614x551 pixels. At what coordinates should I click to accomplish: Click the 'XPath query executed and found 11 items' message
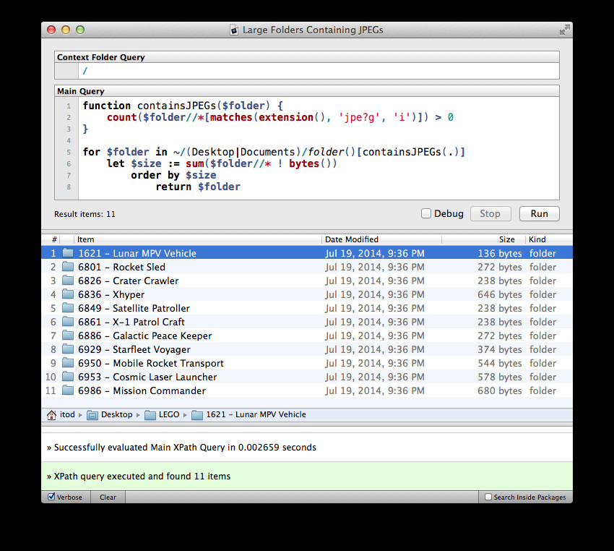tap(139, 476)
